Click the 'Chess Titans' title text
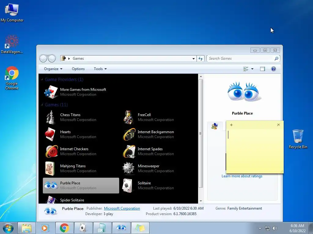The width and height of the screenshot is (313, 234). click(x=70, y=115)
